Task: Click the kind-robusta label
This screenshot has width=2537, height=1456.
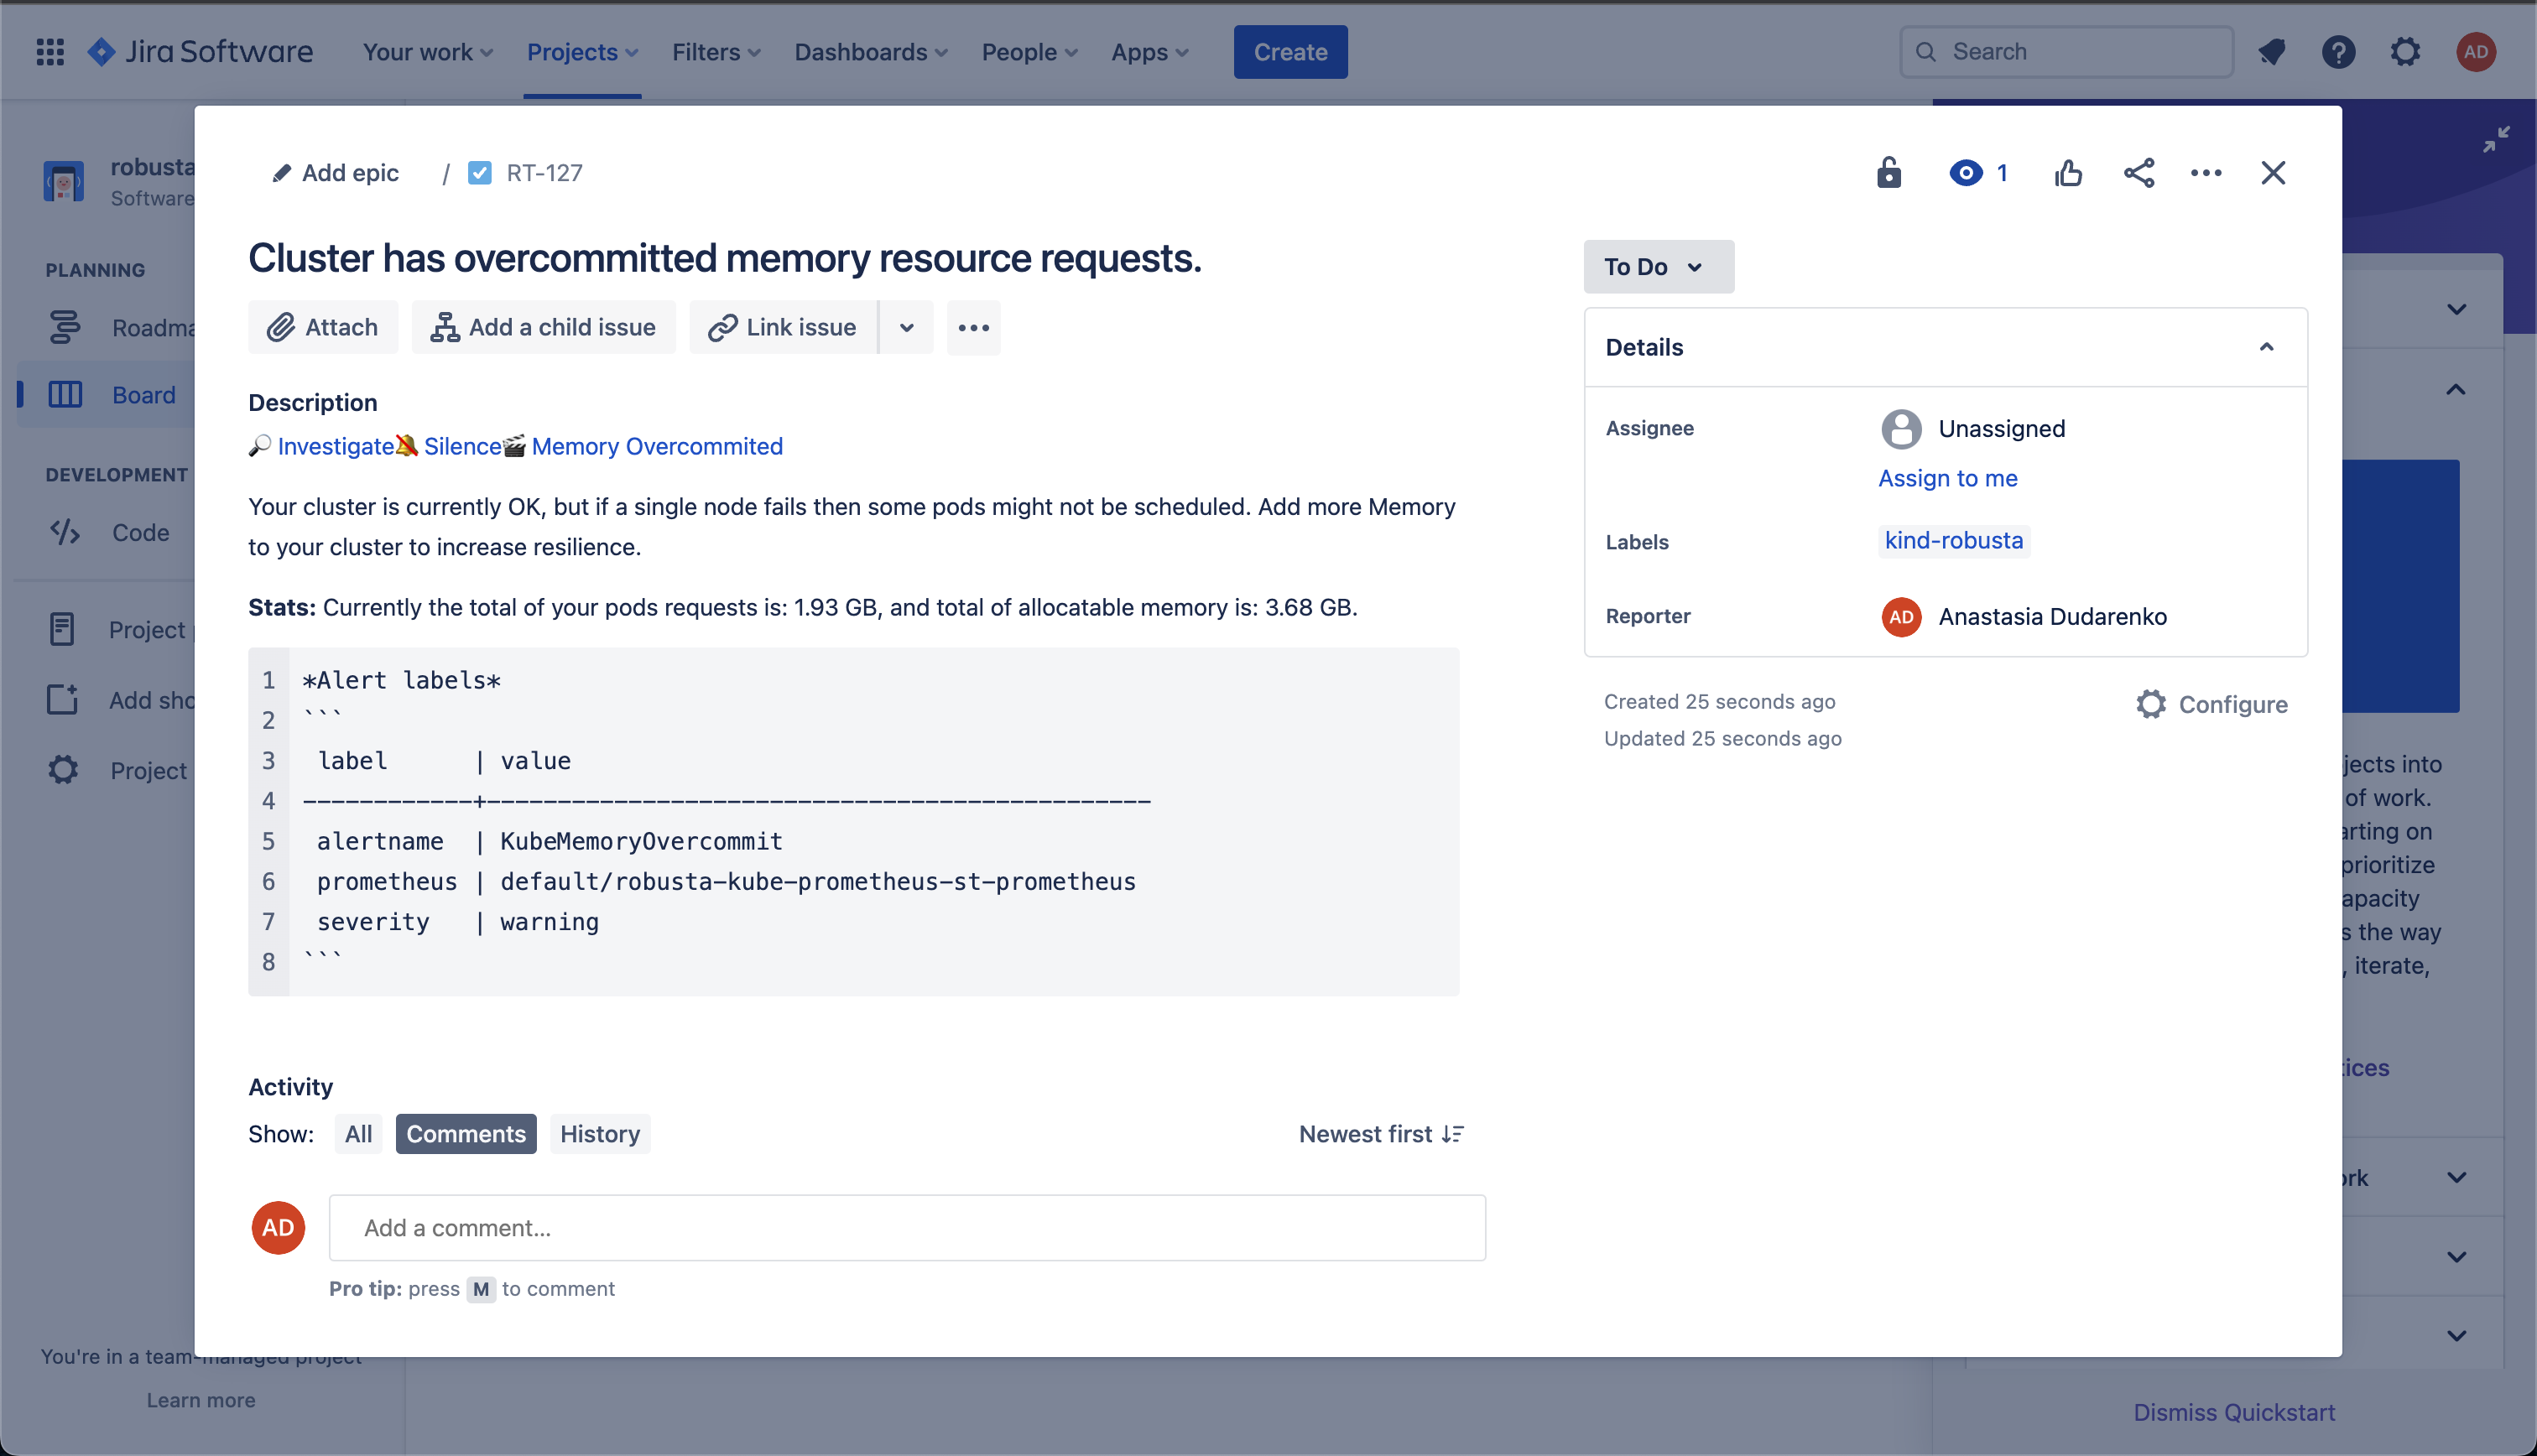Action: click(x=1953, y=540)
